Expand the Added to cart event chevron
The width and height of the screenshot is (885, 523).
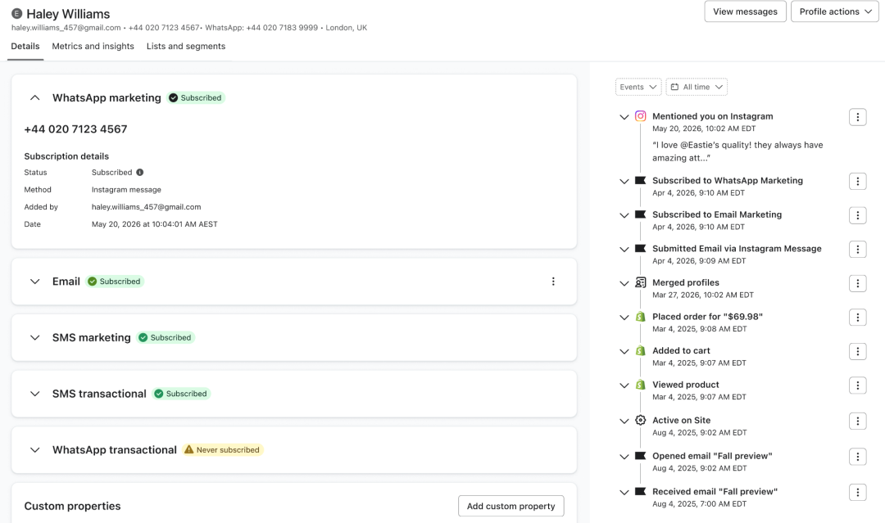(624, 352)
